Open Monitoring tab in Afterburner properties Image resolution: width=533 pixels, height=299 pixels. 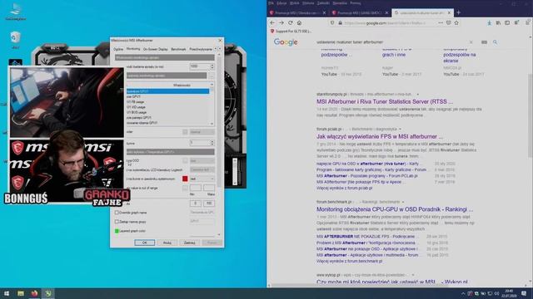point(133,49)
